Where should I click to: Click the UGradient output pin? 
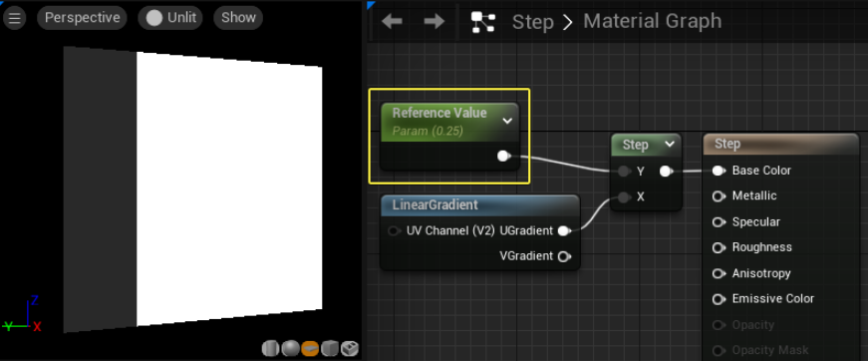tap(564, 231)
